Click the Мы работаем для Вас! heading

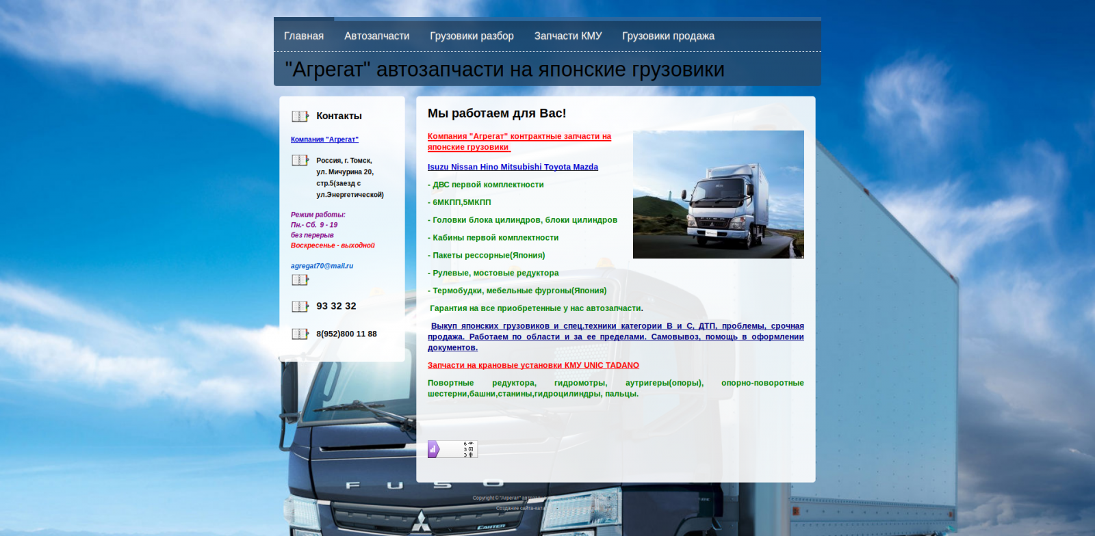pyautogui.click(x=497, y=113)
